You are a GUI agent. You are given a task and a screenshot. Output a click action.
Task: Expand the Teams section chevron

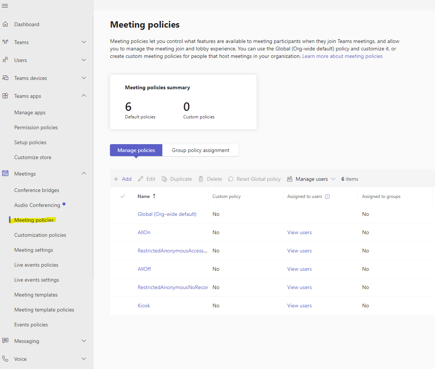[84, 42]
